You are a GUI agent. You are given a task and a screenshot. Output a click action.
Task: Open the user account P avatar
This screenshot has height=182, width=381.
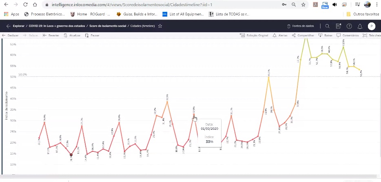(372, 26)
